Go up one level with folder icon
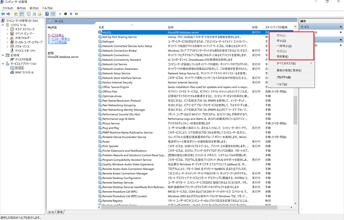The image size is (344, 220). pyautogui.click(x=16, y=14)
